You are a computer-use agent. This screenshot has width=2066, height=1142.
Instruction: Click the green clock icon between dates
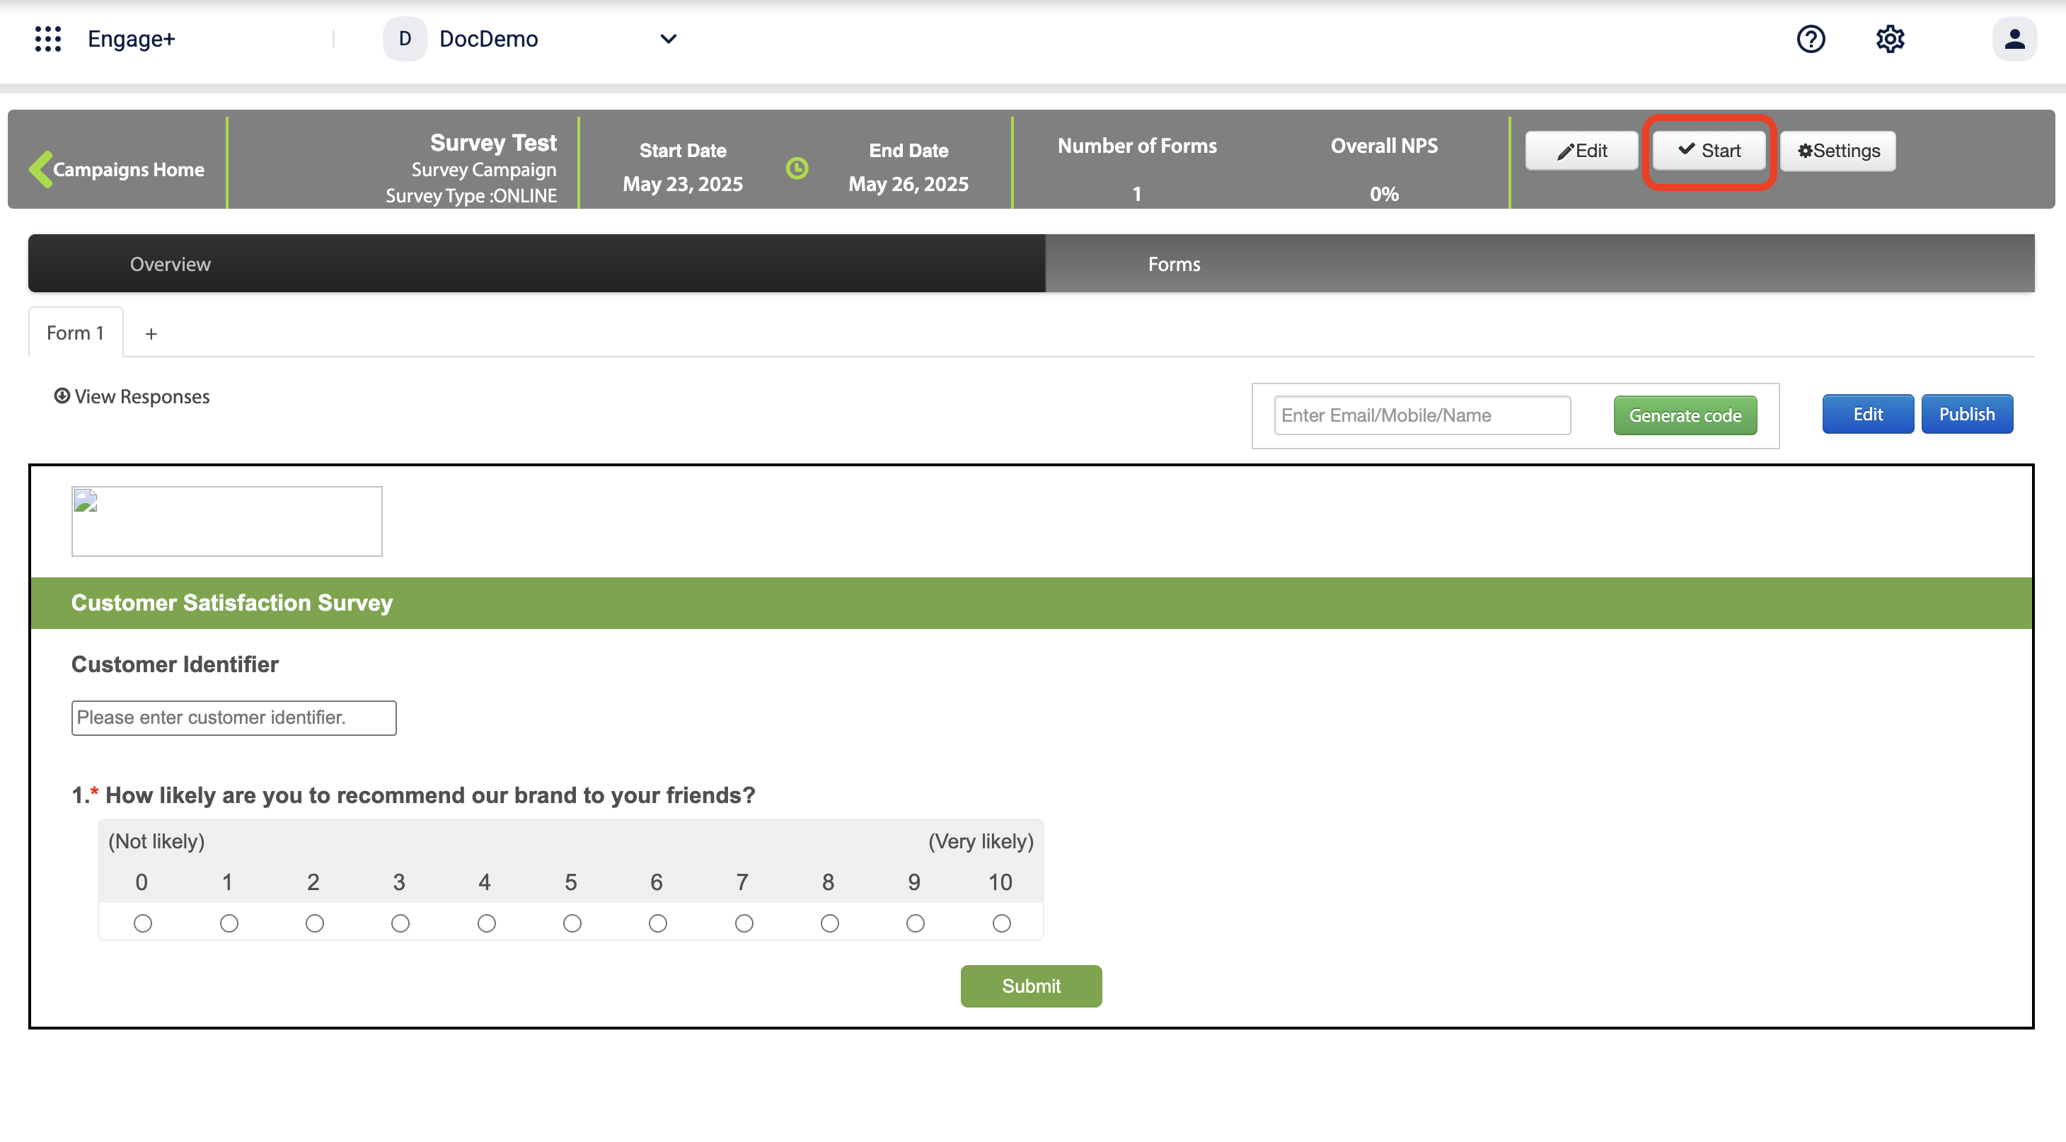click(x=797, y=168)
